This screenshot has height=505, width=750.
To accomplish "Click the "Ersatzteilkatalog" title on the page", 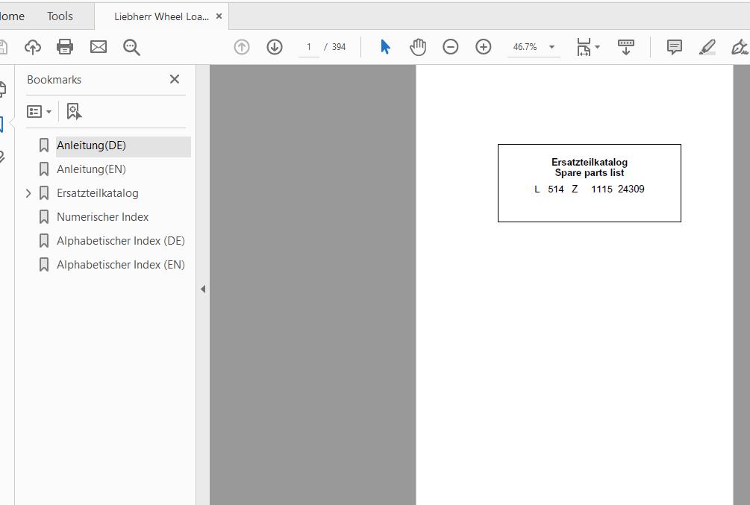I will [x=590, y=162].
